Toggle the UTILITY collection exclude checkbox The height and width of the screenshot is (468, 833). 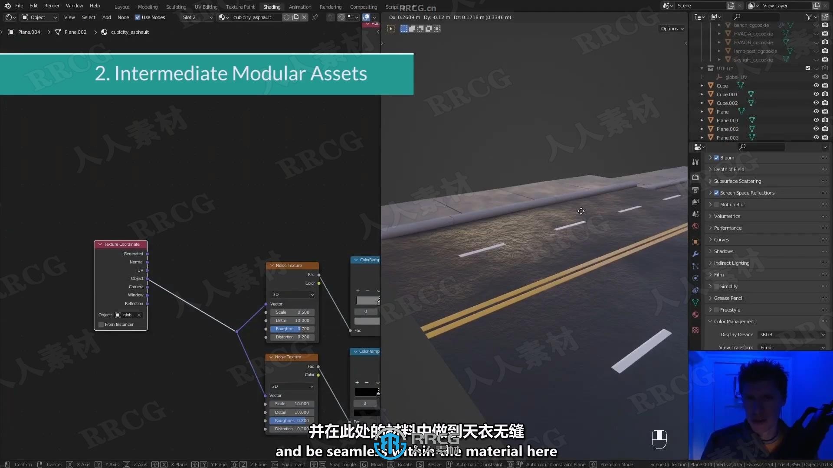pos(808,68)
